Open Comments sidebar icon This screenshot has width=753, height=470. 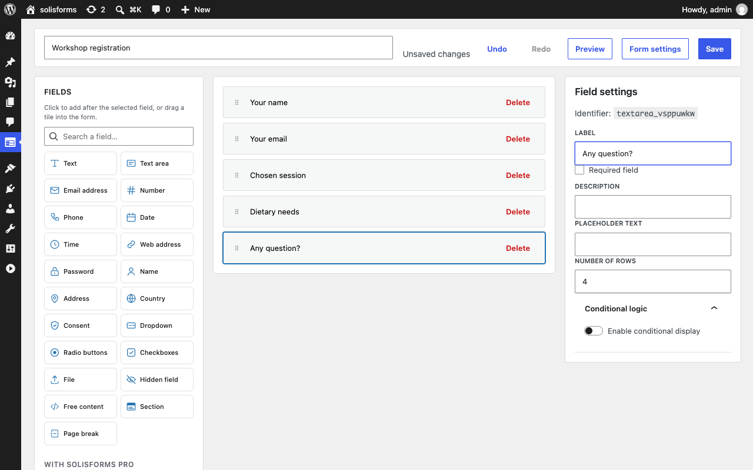click(x=10, y=122)
